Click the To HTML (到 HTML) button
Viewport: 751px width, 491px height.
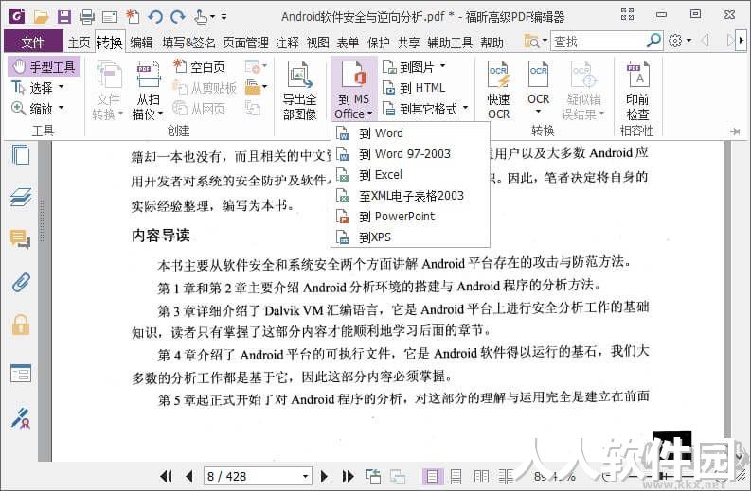point(415,88)
